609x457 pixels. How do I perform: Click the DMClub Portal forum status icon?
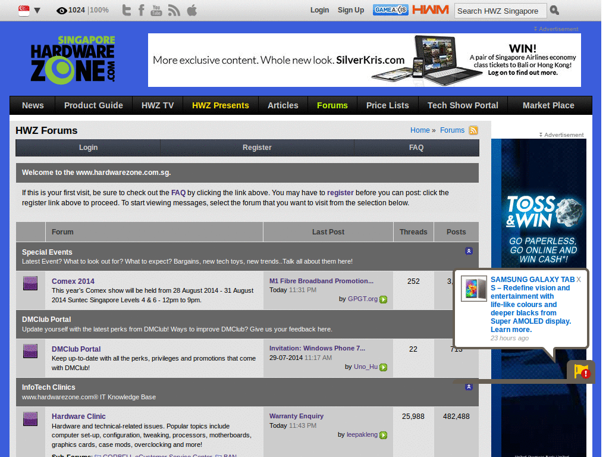(x=30, y=351)
